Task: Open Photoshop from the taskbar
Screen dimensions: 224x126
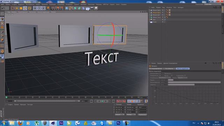Action: pyautogui.click(x=118, y=123)
